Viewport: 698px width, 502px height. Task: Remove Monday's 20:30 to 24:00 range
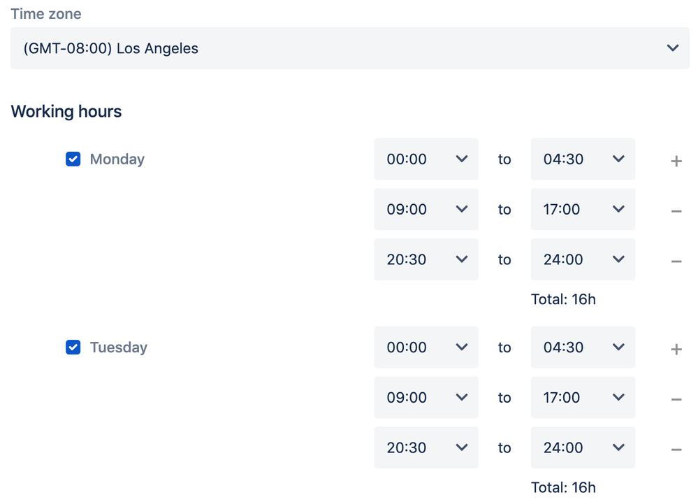(x=676, y=261)
